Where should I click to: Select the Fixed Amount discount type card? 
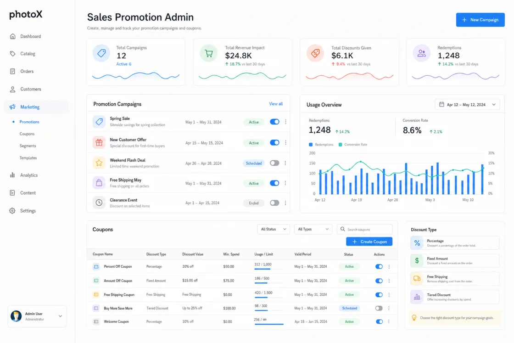coord(454,261)
